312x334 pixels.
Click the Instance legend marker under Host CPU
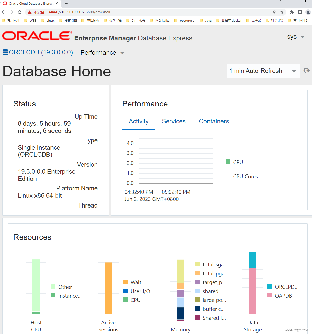coord(54,295)
